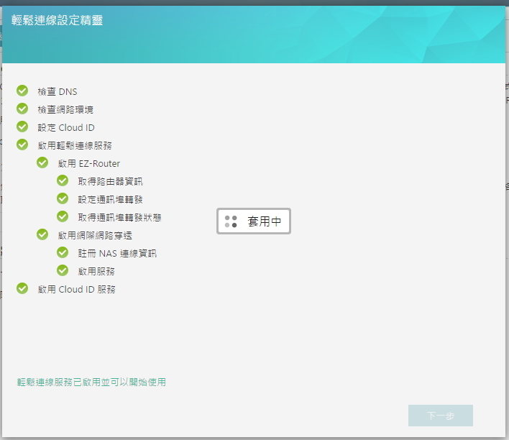This screenshot has height=440, width=509.
Task: Click the check icon next to 取得通訊埠轉發狀態
Action: point(63,216)
